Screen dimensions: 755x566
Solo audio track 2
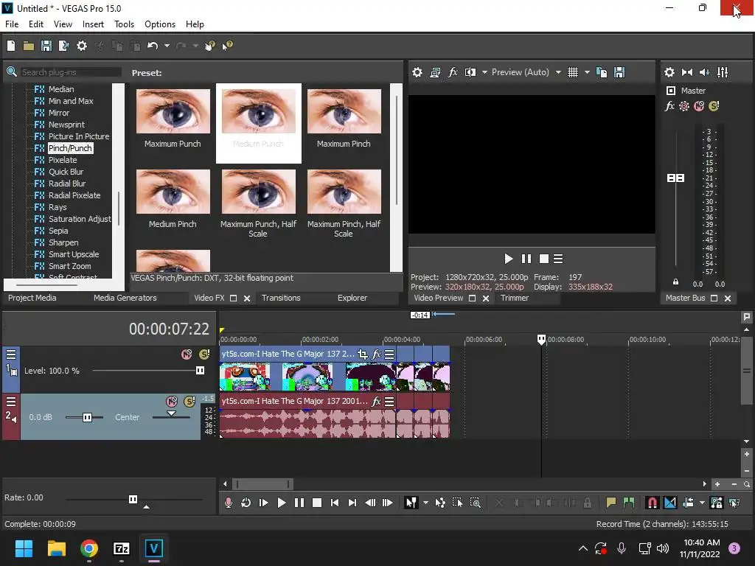point(189,402)
